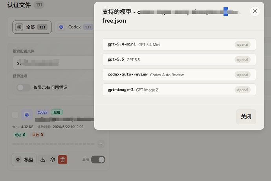
Task: Click openai tag on codex-auto-review row
Action: point(242,75)
